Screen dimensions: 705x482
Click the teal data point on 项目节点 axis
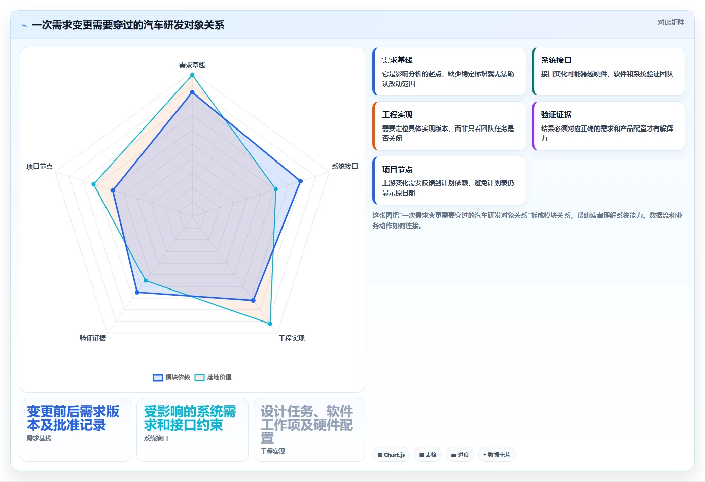pos(93,184)
